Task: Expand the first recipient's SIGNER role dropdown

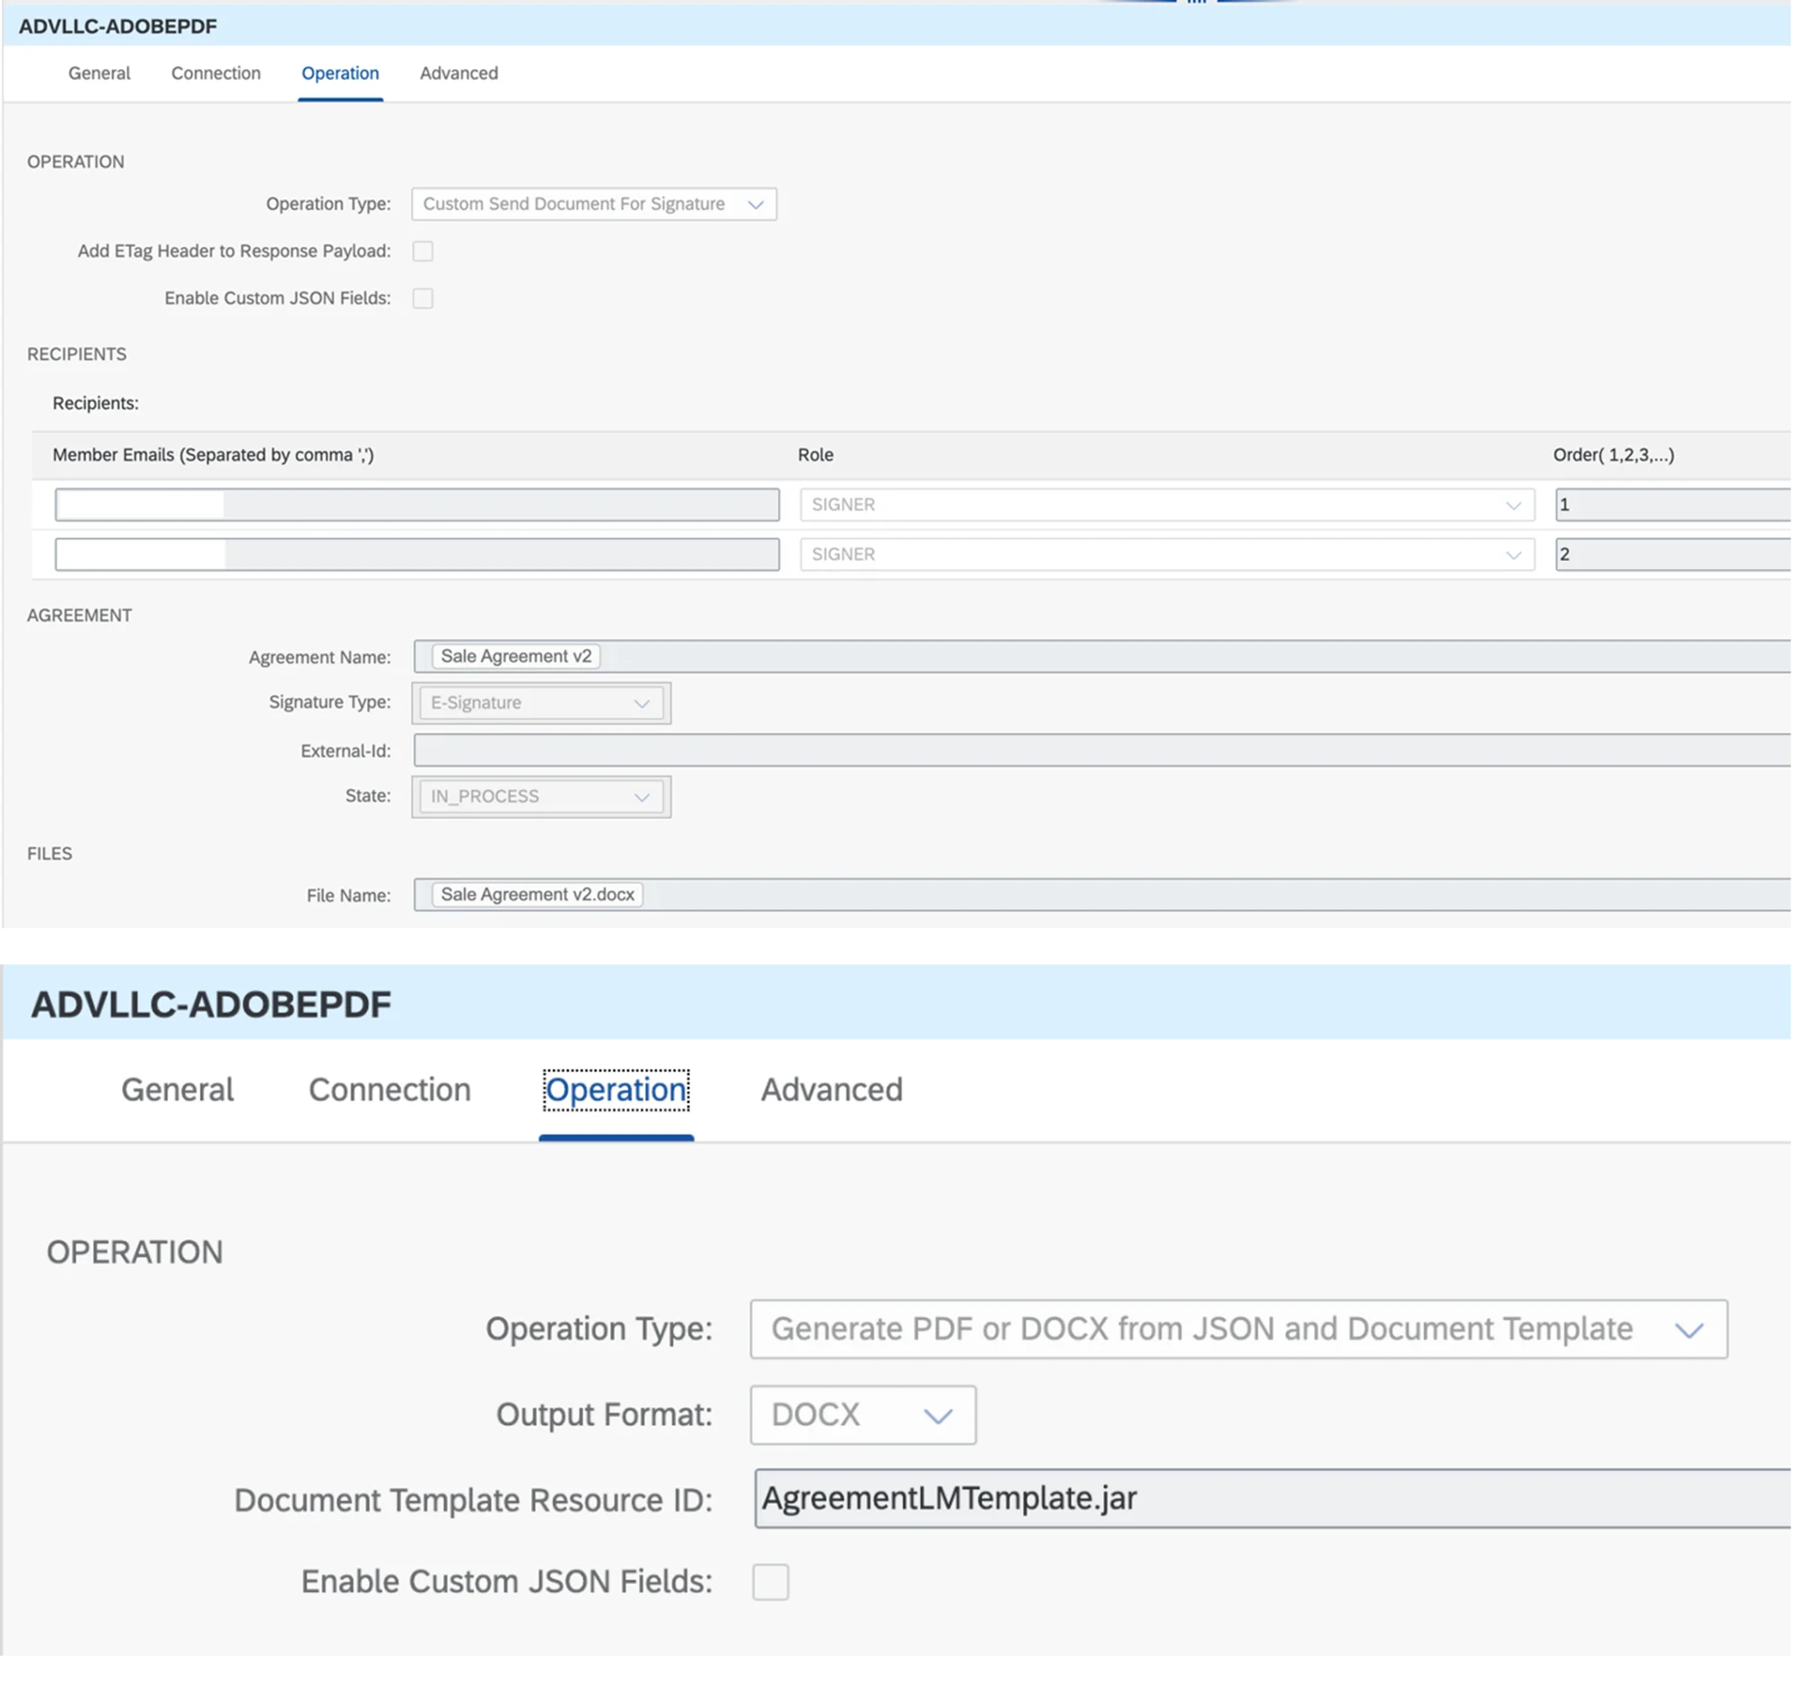Action: point(1166,504)
